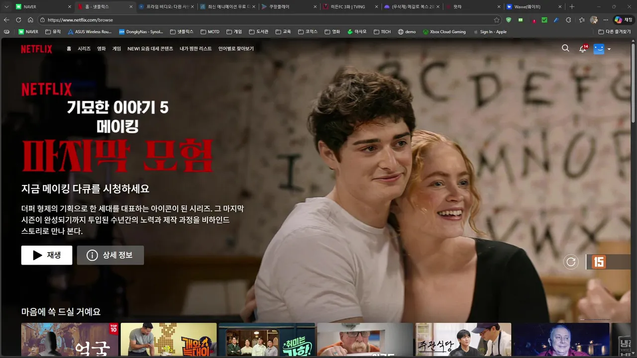Open ASUS Wireless Router bookmark
Image resolution: width=637 pixels, height=358 pixels.
(89, 32)
